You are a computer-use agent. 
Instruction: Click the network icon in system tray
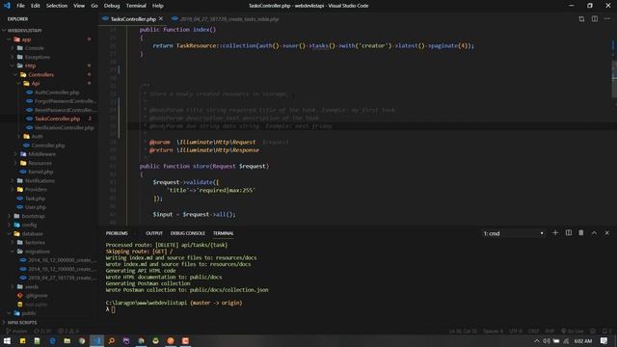(566, 340)
